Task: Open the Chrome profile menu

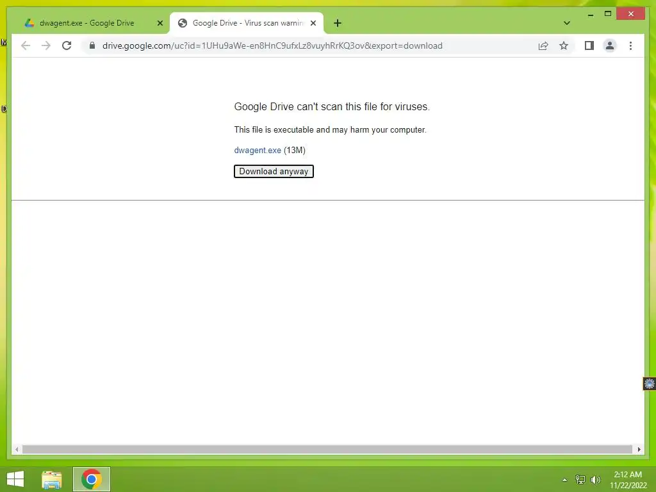Action: [x=610, y=45]
